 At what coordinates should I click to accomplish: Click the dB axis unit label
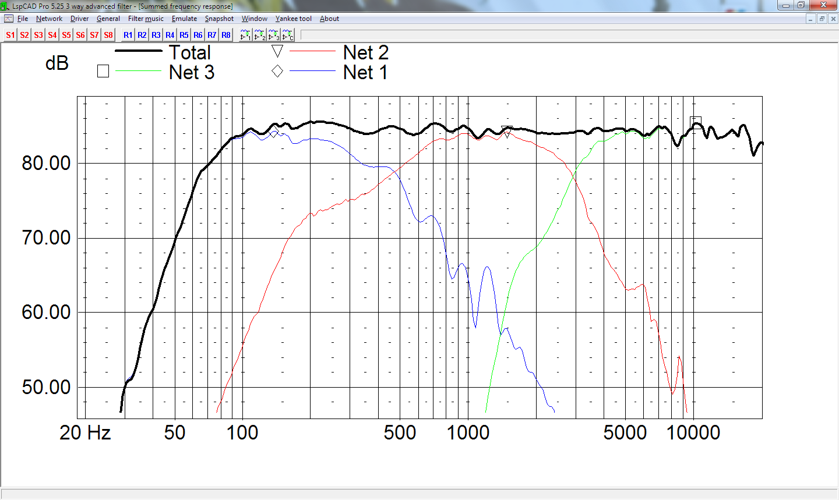coord(57,63)
